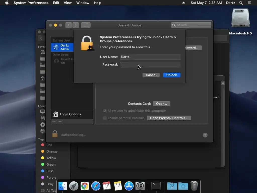Open the Macintosh HD desktop icon
Image resolution: width=257 pixels, height=193 pixels.
[240, 18]
